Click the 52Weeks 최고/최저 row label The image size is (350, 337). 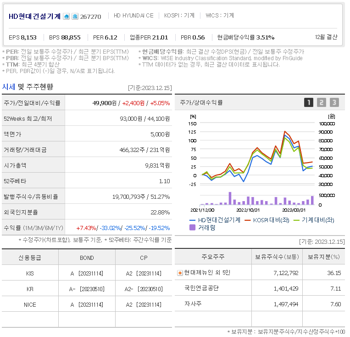pos(28,118)
